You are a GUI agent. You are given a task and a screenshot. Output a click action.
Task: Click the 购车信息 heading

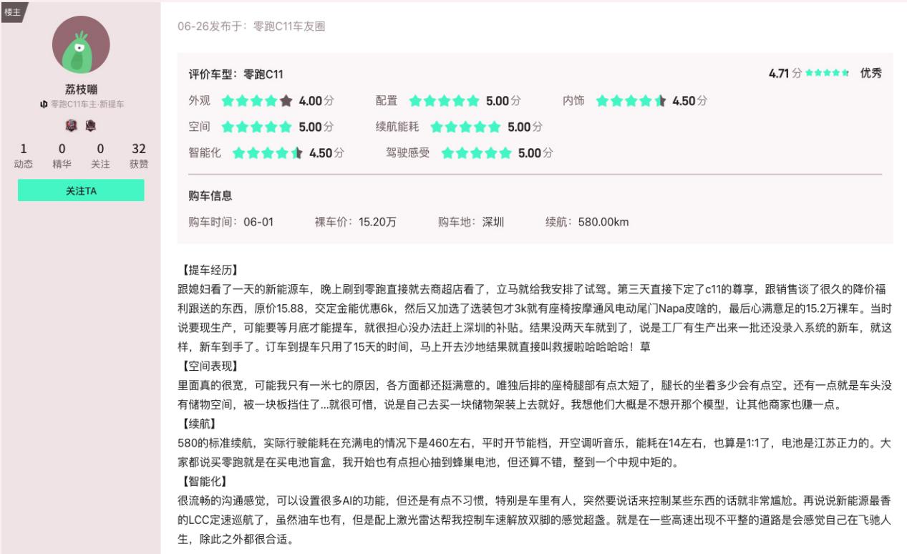pyautogui.click(x=210, y=195)
